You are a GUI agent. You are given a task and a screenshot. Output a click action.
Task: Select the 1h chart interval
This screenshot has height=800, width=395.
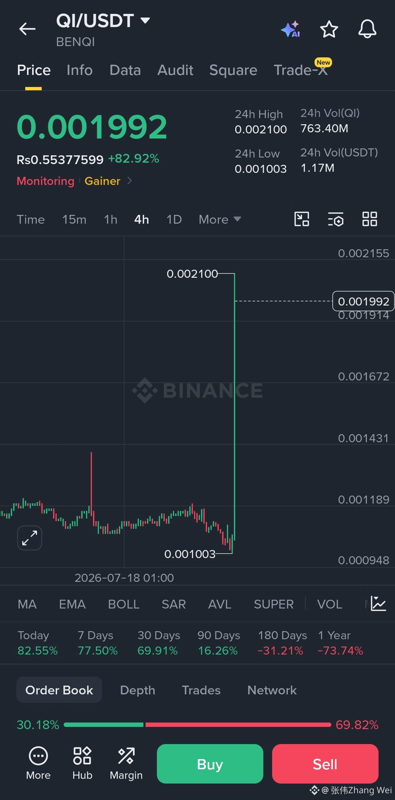(110, 219)
